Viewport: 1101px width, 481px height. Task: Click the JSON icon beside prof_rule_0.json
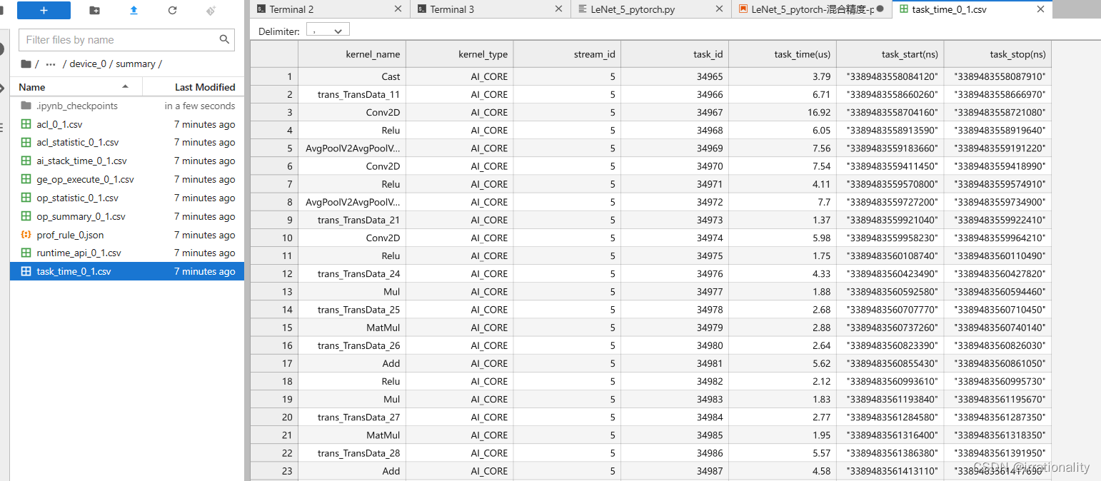[x=26, y=235]
